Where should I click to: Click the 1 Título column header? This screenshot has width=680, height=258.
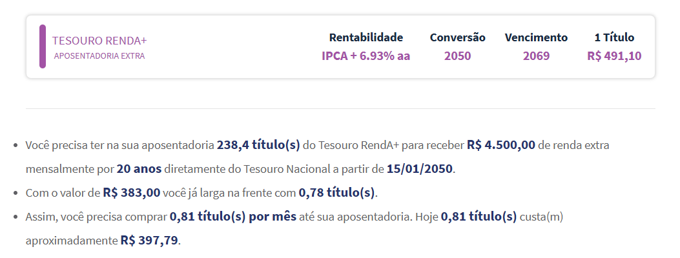614,37
